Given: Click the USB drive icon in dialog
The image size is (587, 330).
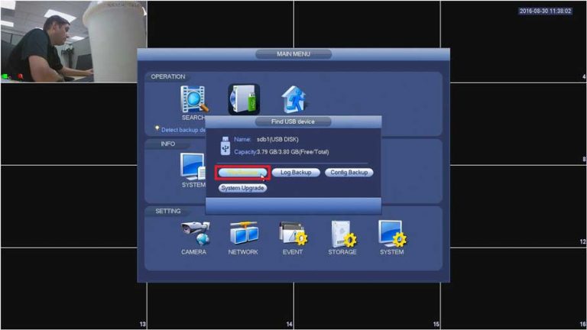Looking at the screenshot, I should (225, 146).
